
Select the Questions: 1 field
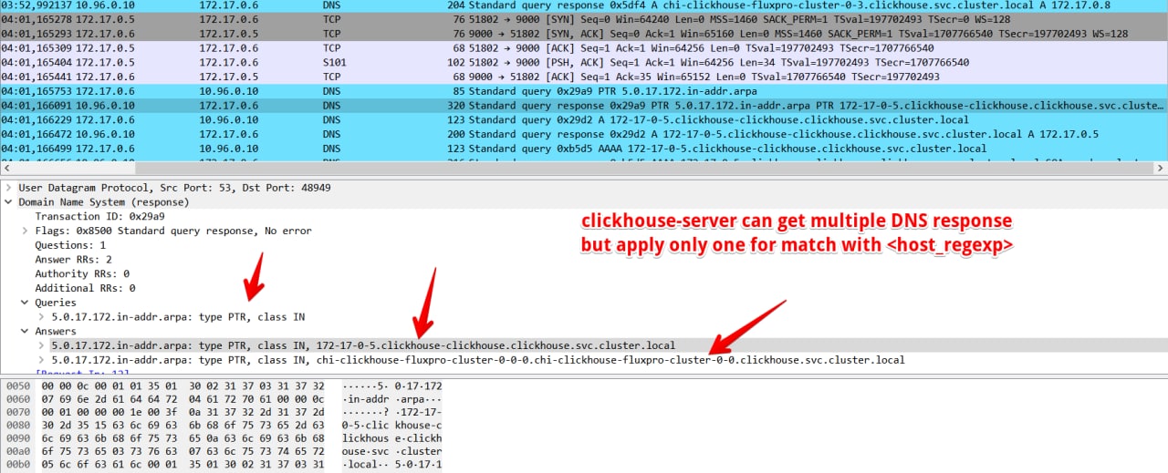[70, 245]
